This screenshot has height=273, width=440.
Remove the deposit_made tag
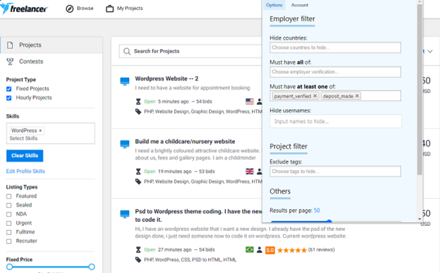tap(357, 96)
